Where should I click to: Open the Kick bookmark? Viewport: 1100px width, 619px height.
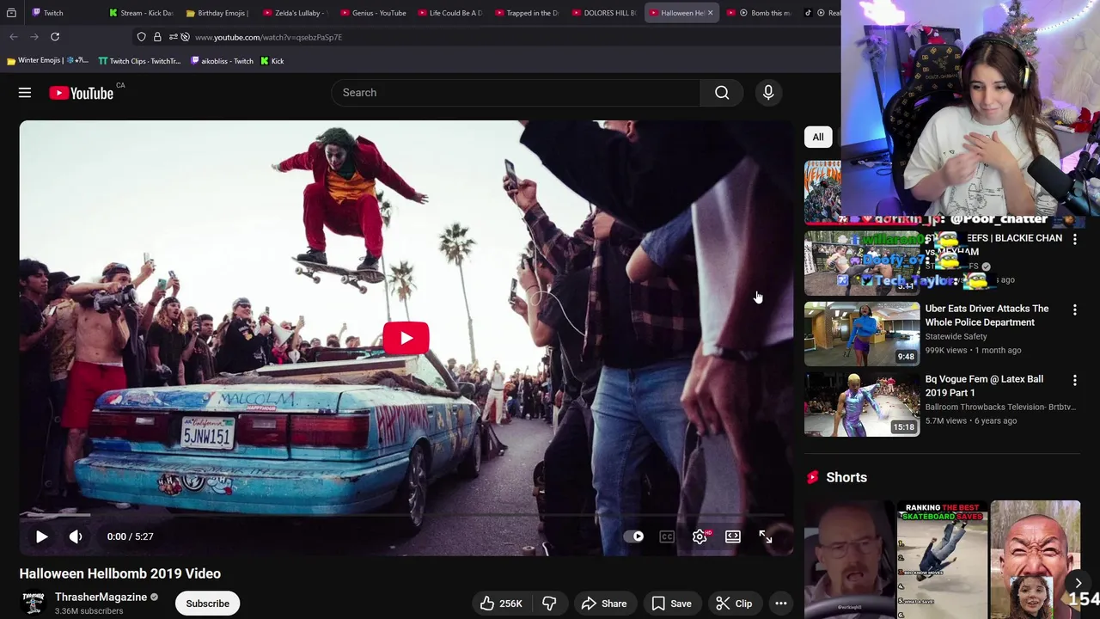[x=272, y=61]
